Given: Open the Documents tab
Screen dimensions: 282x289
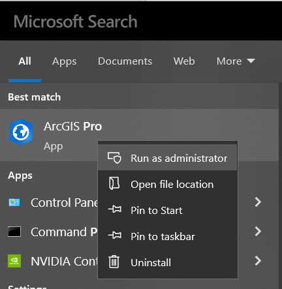Looking at the screenshot, I should 125,61.
